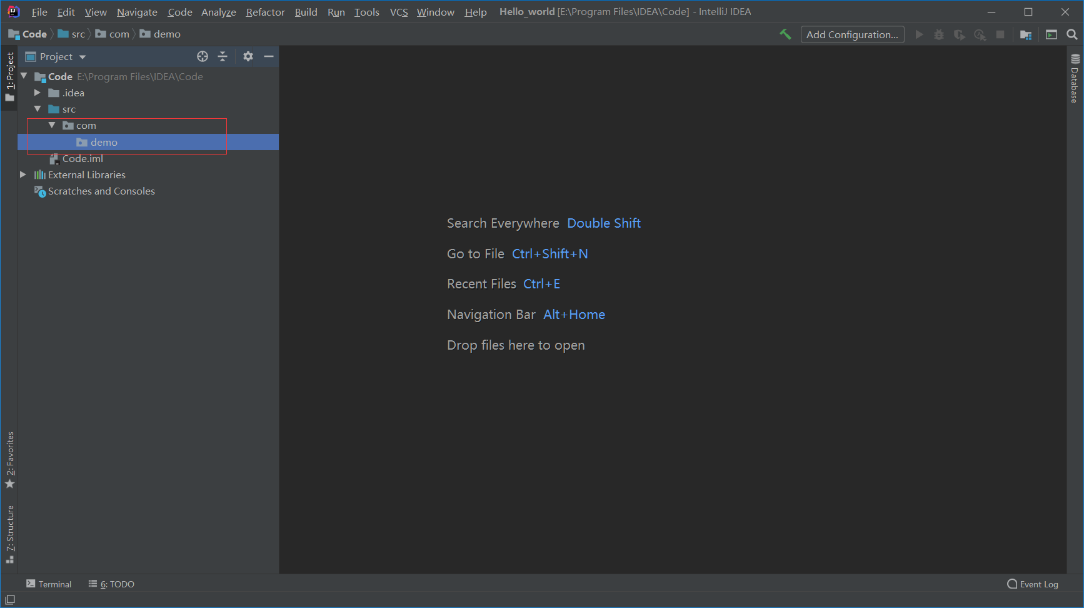1084x608 pixels.
Task: Toggle the Favorites sidebar panel
Action: pyautogui.click(x=10, y=457)
